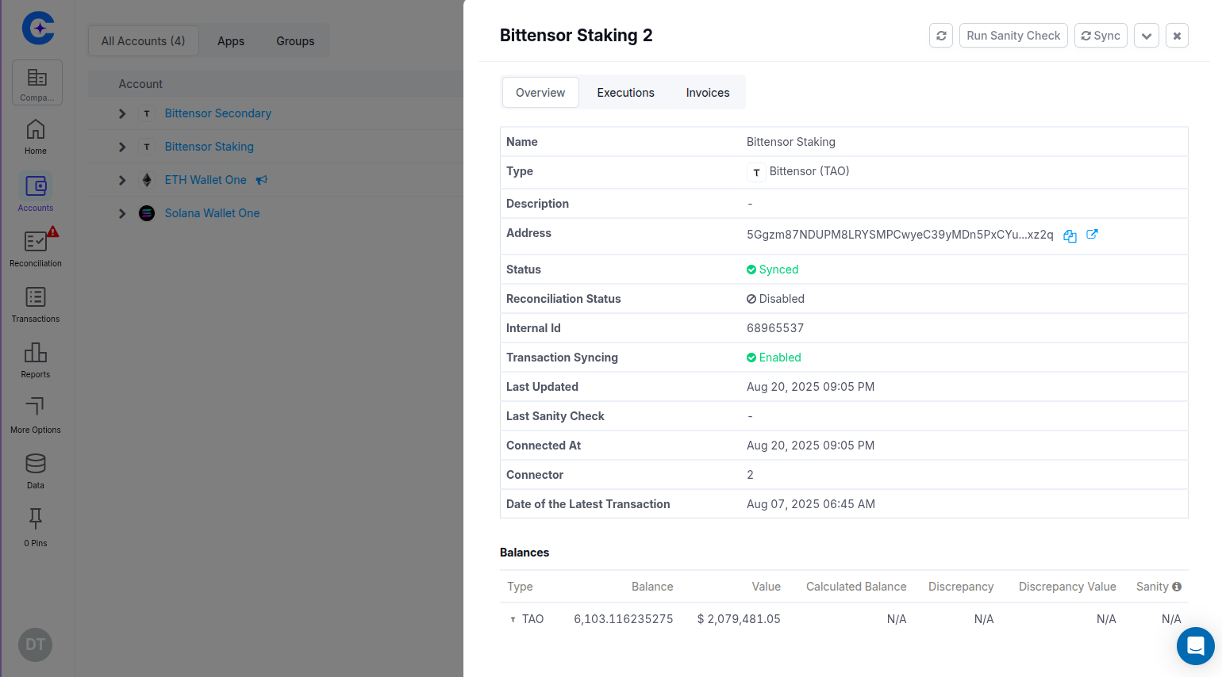The height and width of the screenshot is (677, 1222).
Task: Click the Name value Bittensor Staking
Action: point(791,142)
